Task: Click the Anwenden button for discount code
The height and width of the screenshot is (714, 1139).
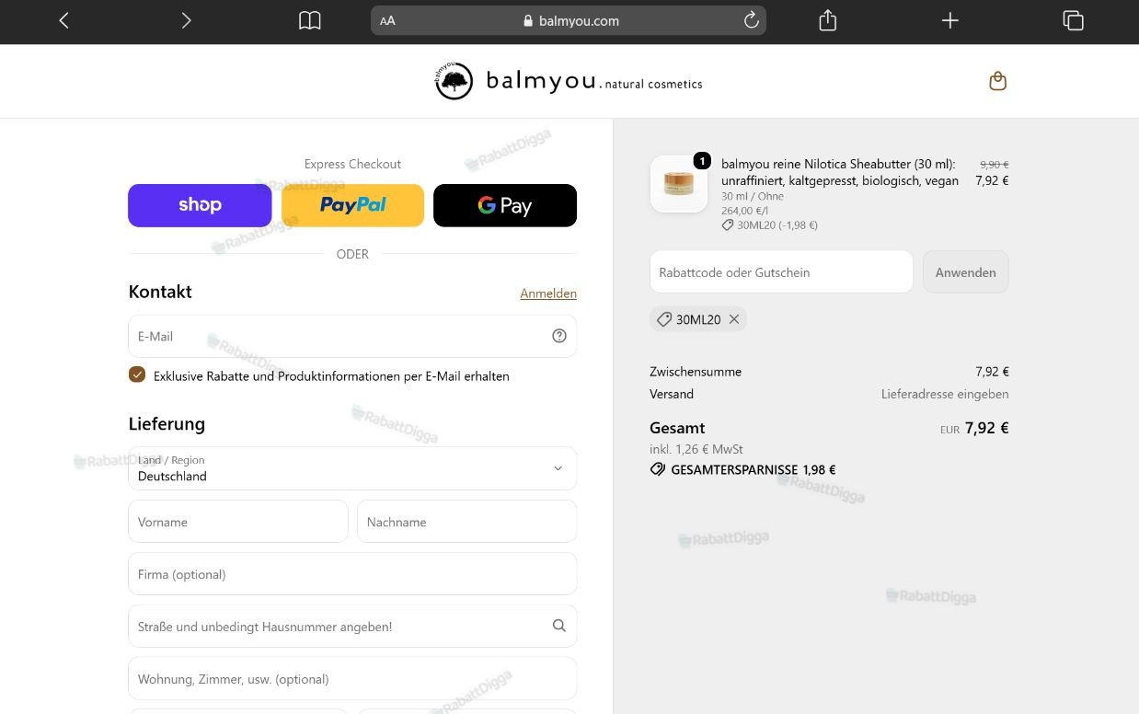Action: [966, 272]
